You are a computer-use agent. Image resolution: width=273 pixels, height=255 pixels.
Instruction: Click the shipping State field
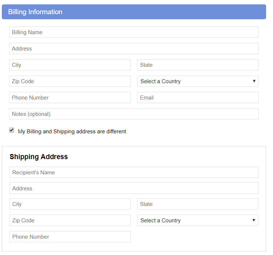coord(198,204)
